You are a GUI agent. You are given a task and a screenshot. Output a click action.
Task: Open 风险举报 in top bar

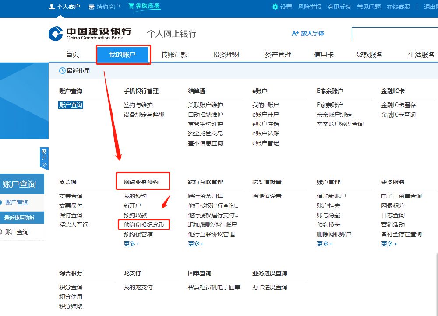pos(310,7)
